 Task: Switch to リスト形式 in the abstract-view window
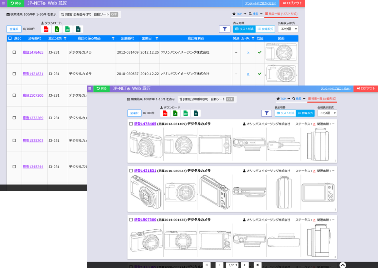285,113
